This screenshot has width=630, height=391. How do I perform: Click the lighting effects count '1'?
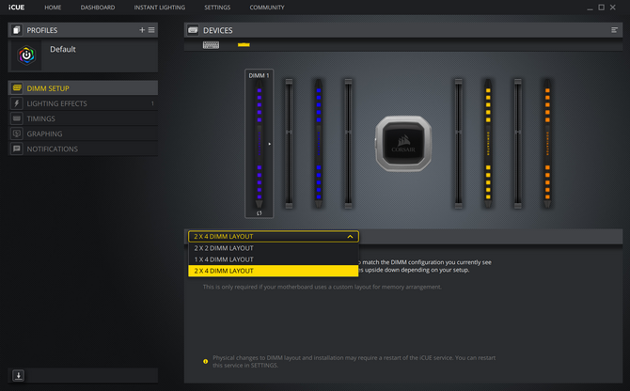[x=152, y=103]
